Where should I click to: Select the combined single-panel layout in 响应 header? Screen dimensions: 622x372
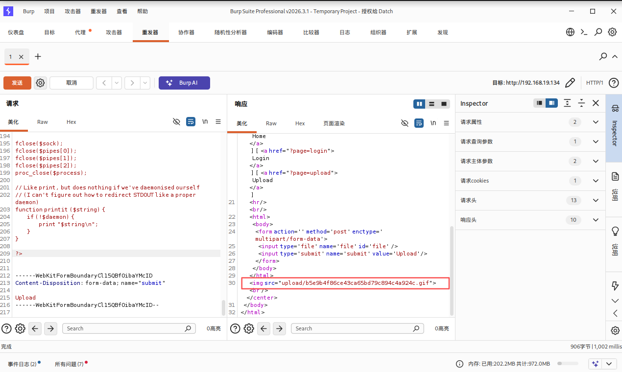444,104
